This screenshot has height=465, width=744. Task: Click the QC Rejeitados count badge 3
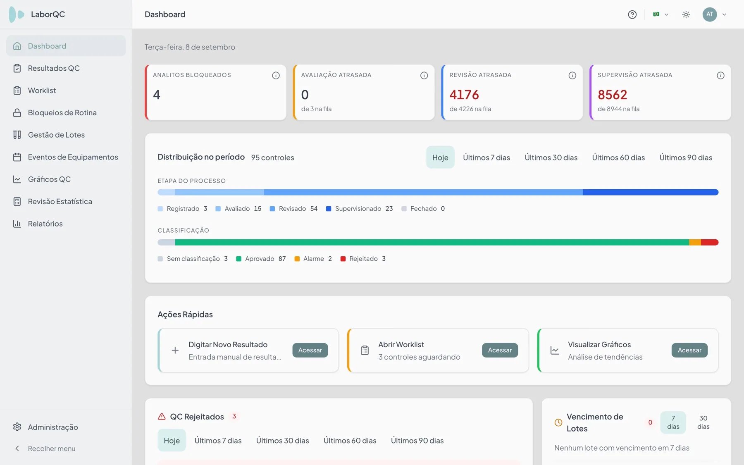pos(234,416)
